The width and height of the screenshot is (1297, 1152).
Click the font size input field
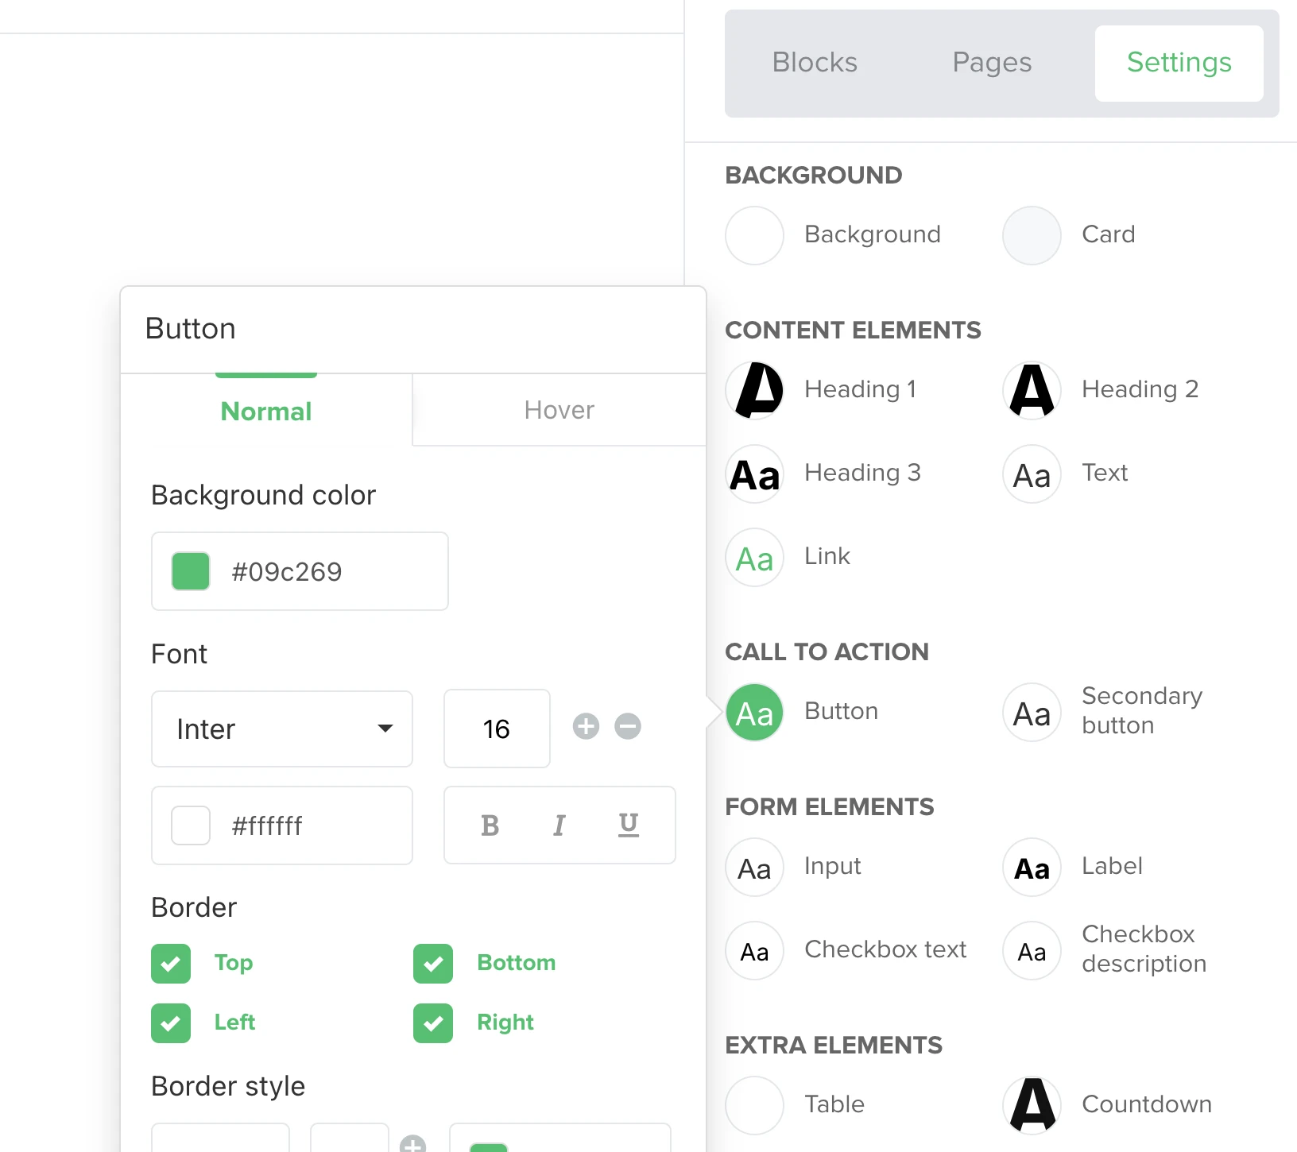coord(497,729)
